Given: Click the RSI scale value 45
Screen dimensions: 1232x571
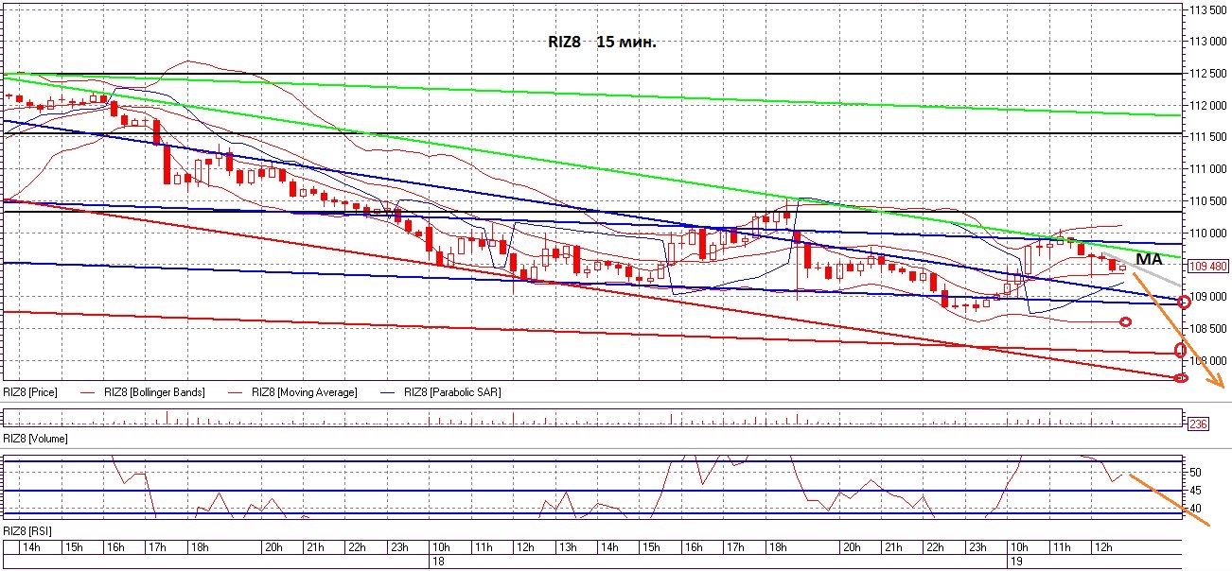Looking at the screenshot, I should tap(1195, 490).
